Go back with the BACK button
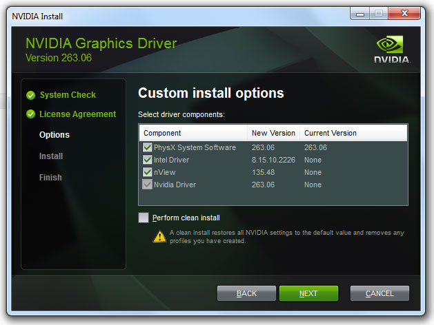The image size is (434, 325). tap(246, 293)
